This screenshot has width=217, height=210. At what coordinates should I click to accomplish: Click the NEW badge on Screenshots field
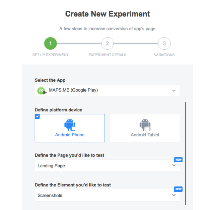tap(178, 189)
